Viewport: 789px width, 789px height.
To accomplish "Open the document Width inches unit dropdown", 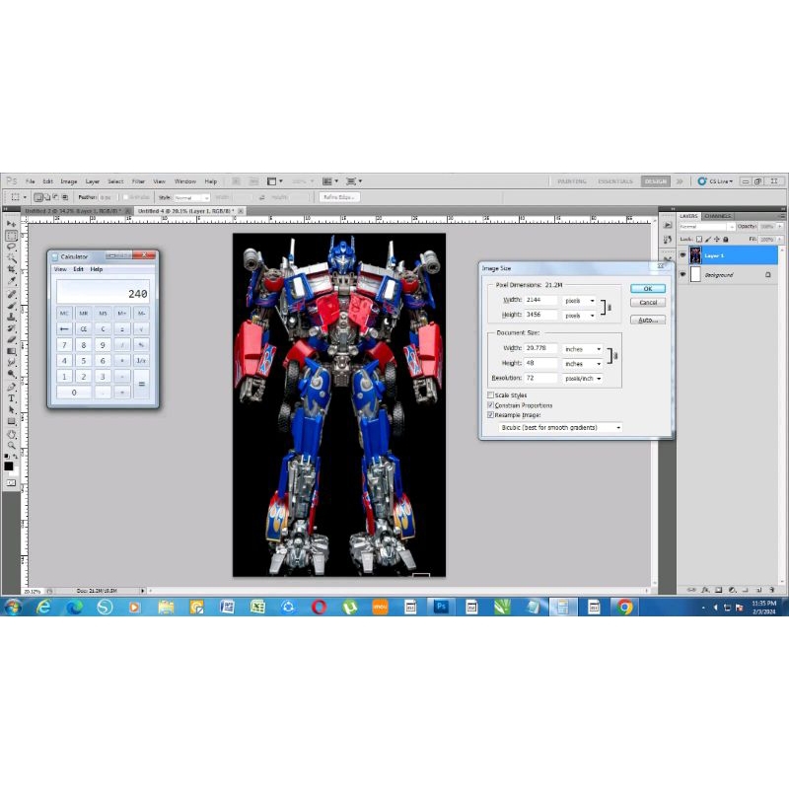I will [583, 349].
